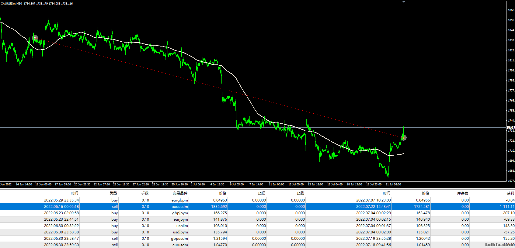This screenshot has height=248, width=515.
Task: Click open time 2022.06.30 23:58:38
Action: click(61, 232)
